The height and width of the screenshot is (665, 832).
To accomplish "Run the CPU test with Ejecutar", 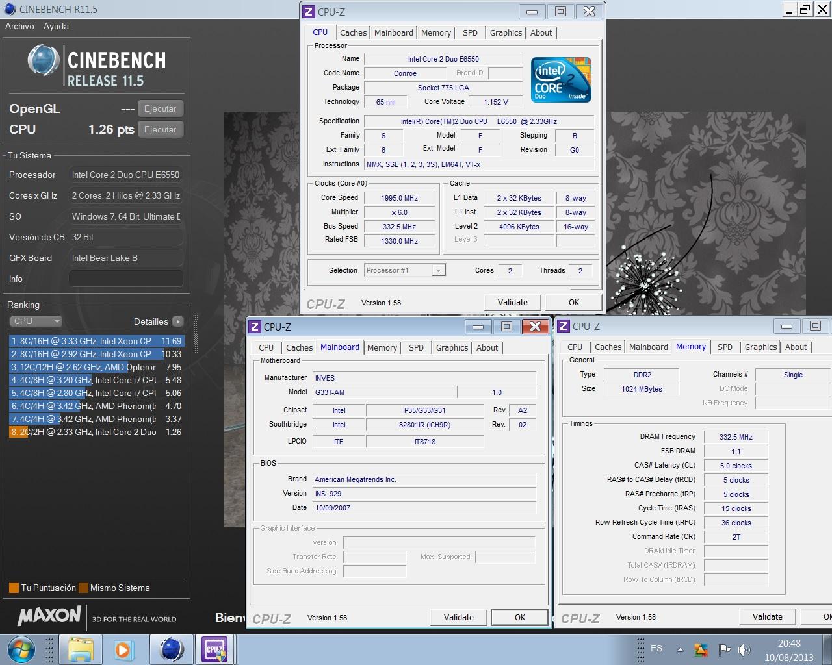I will (x=160, y=129).
